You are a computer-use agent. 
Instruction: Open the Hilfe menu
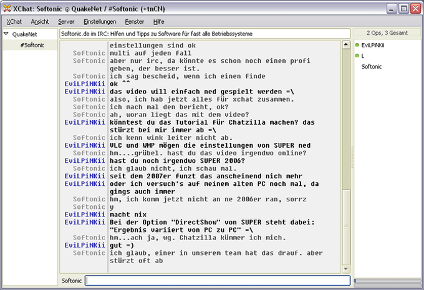coord(159,22)
